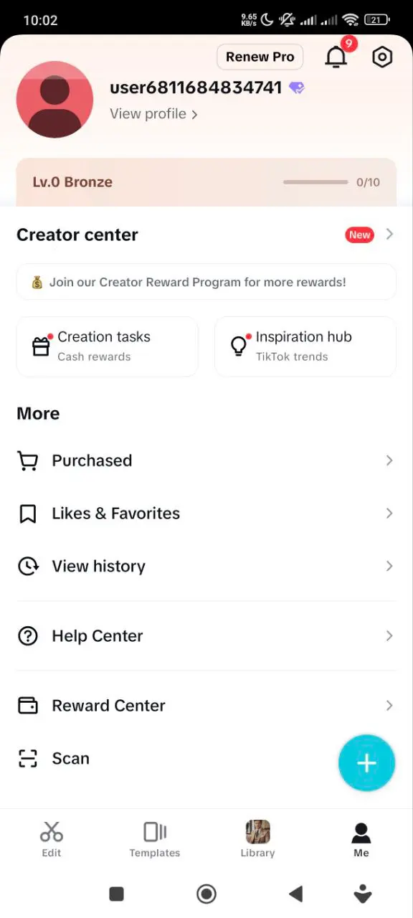The width and height of the screenshot is (413, 918).
Task: Expand the Purchased row chevron
Action: point(389,460)
